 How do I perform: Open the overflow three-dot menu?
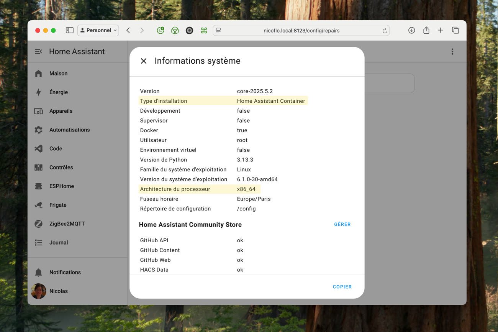click(452, 51)
